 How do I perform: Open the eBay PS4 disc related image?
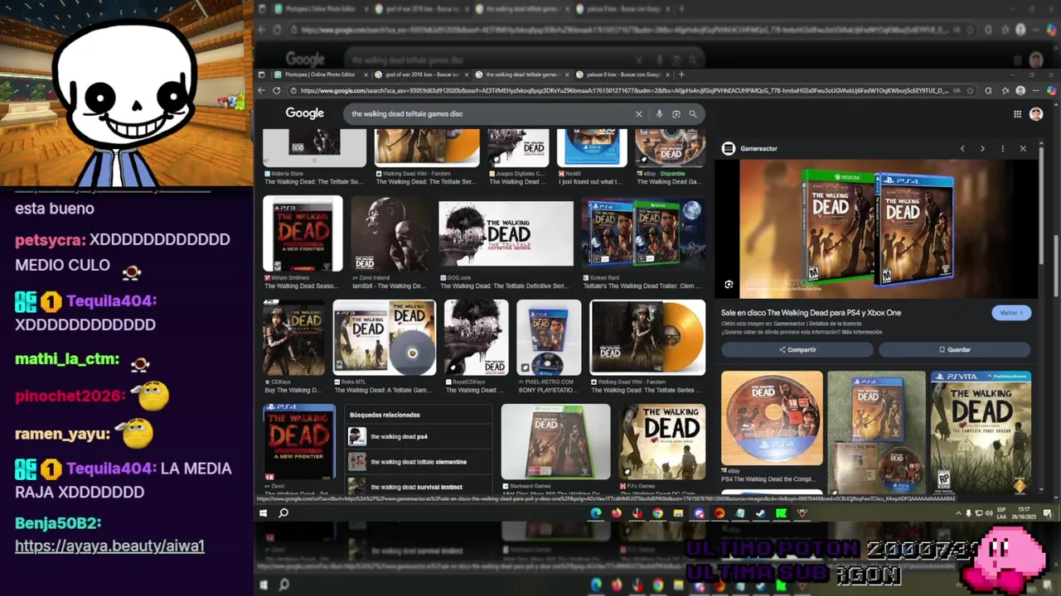pyautogui.click(x=772, y=418)
